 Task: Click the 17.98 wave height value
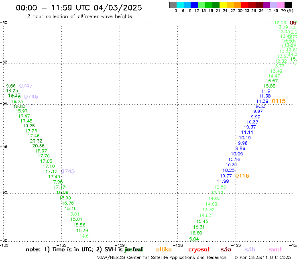coord(57,182)
